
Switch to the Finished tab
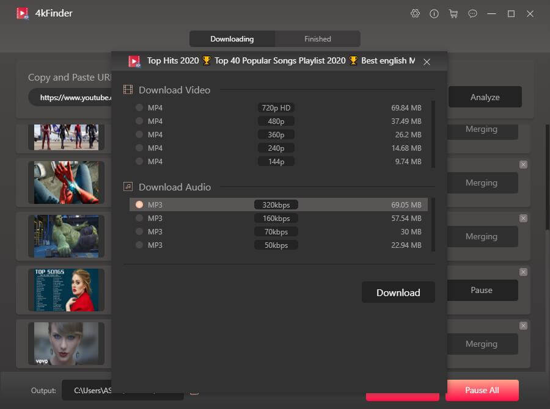(x=318, y=39)
